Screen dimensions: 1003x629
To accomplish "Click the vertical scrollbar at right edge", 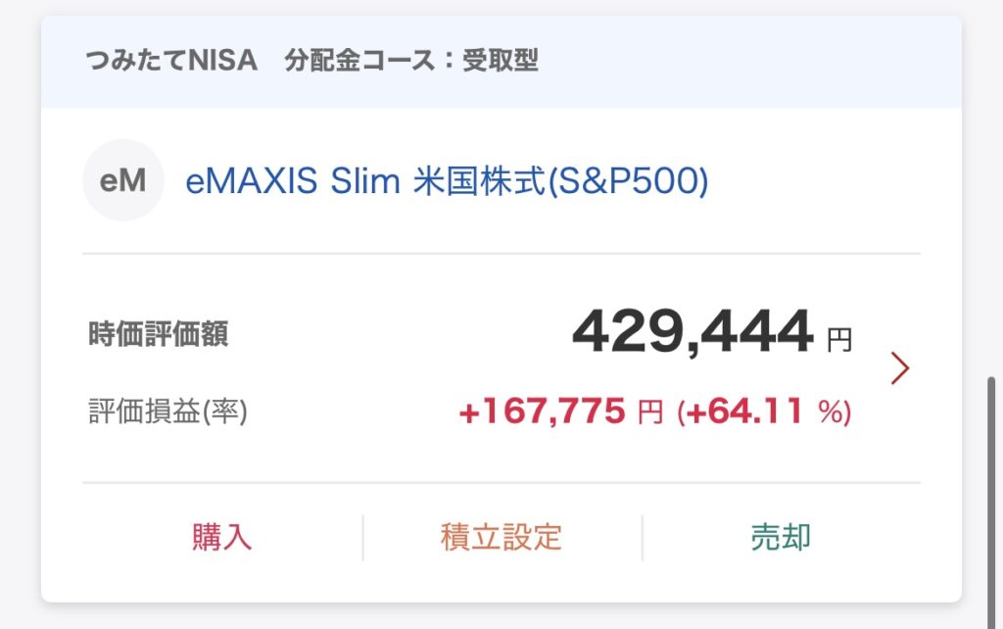I will pos(991,503).
